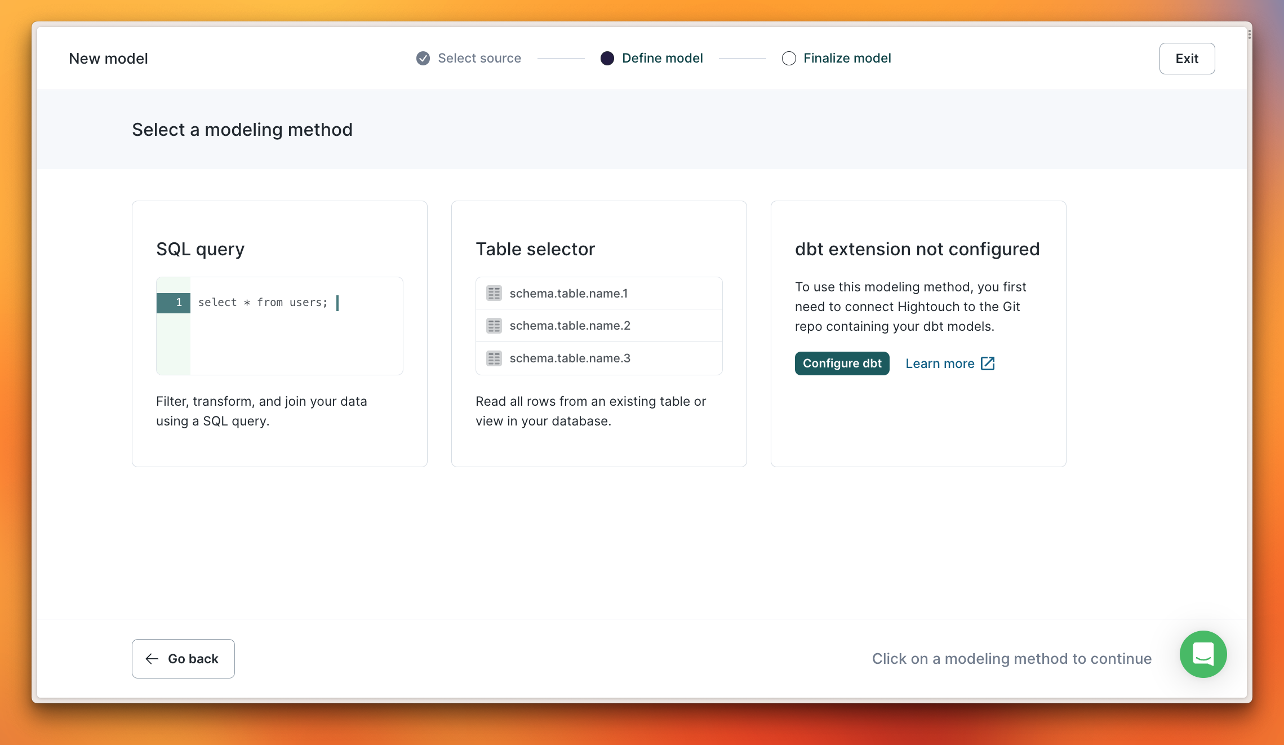This screenshot has width=1284, height=745.
Task: Click the table icon beside schema.table.name.3
Action: click(494, 358)
